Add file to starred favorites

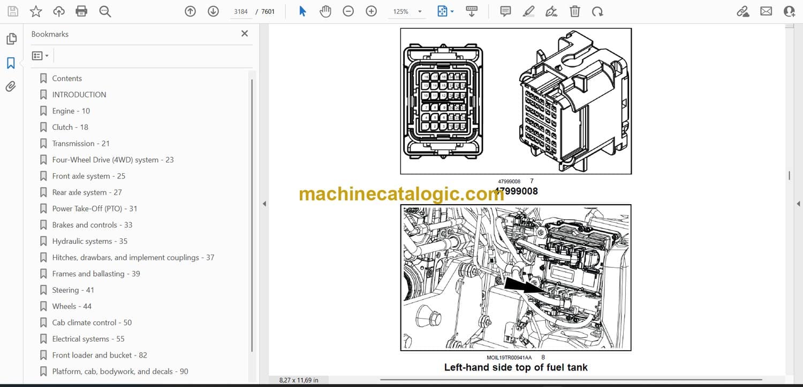(36, 11)
